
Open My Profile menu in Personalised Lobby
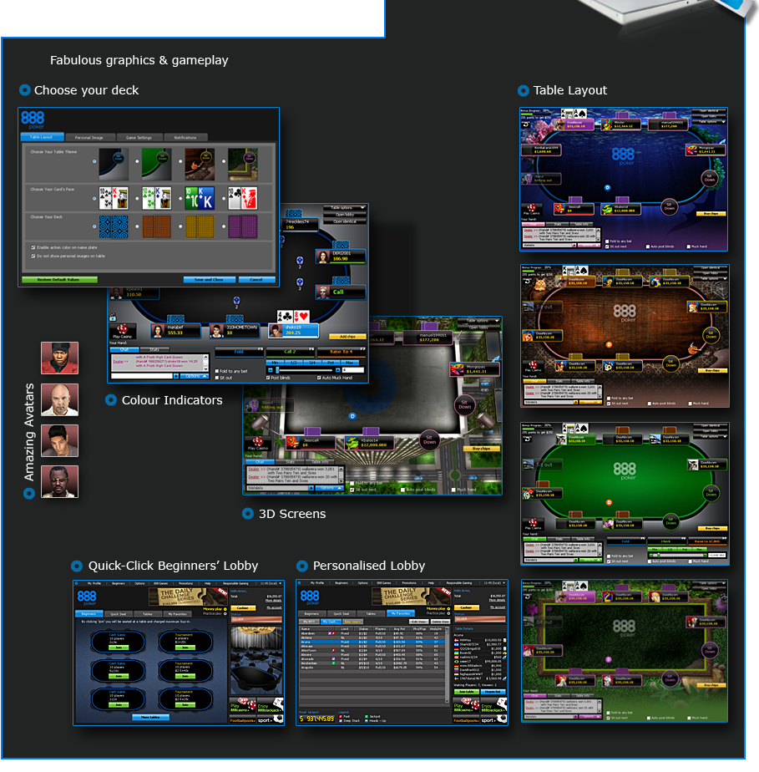click(317, 583)
